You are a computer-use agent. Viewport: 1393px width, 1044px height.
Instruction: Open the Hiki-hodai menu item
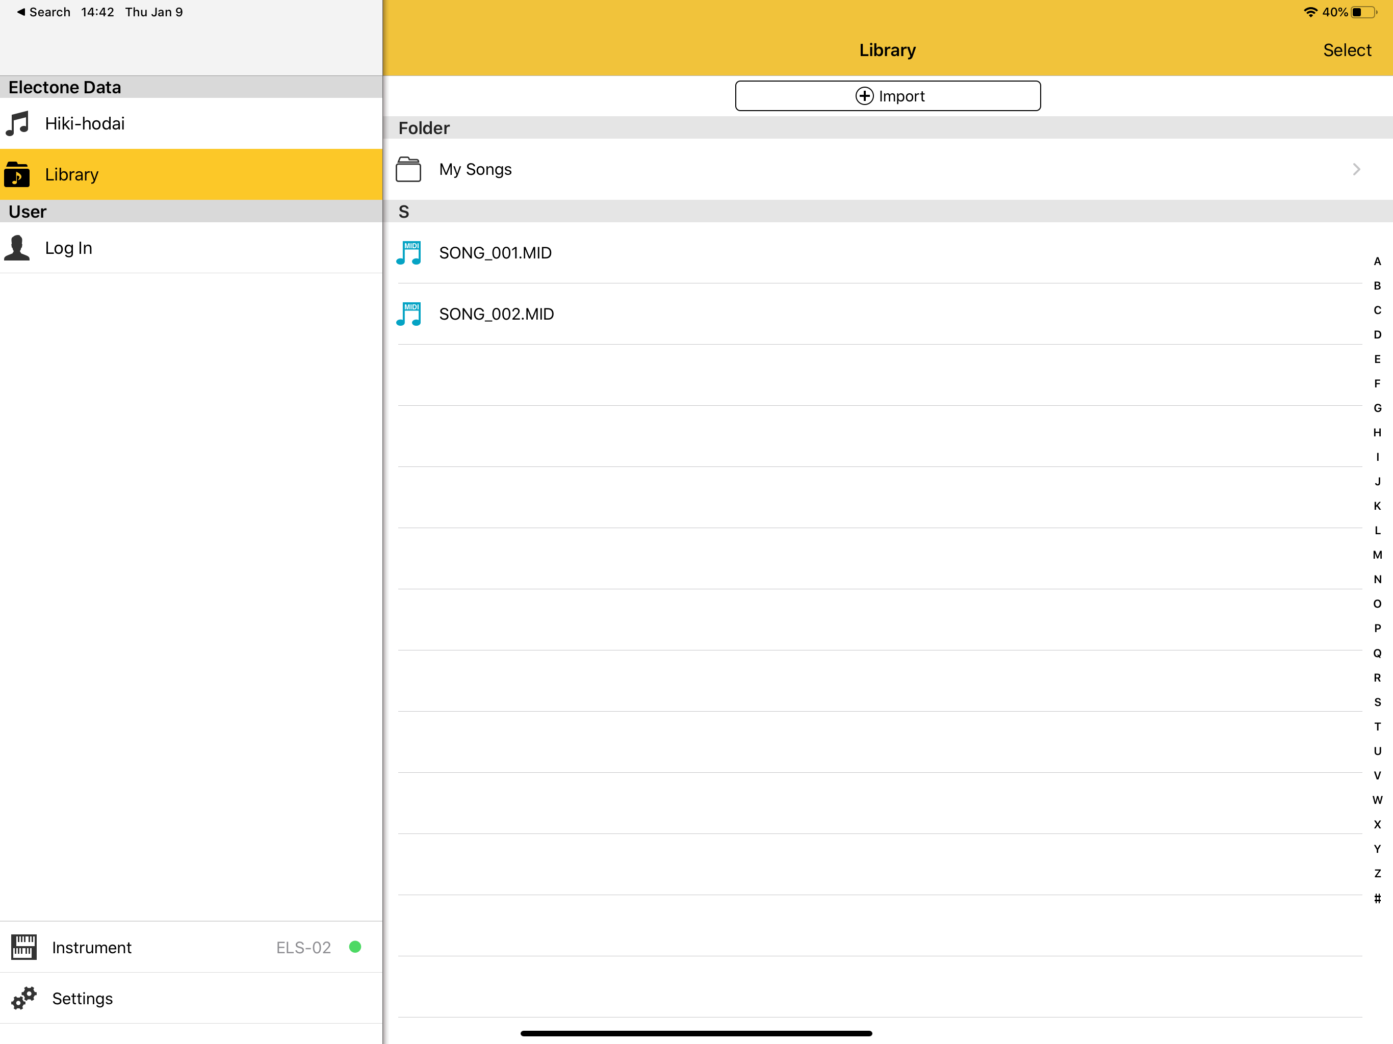191,123
